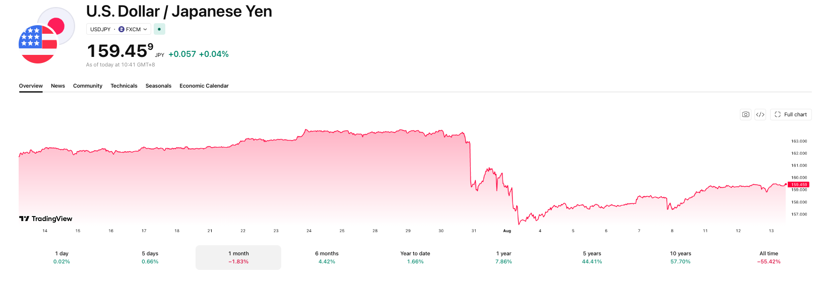Select the 1 day range
822x281 pixels.
[x=61, y=257]
